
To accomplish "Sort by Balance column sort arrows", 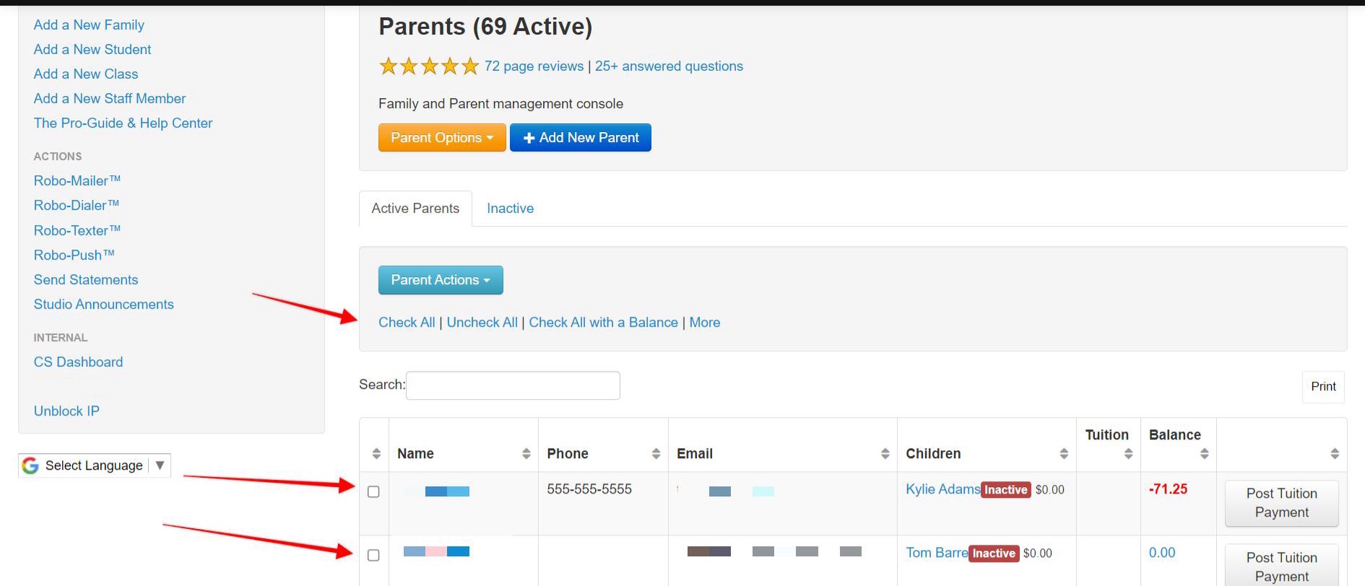I will click(1204, 453).
